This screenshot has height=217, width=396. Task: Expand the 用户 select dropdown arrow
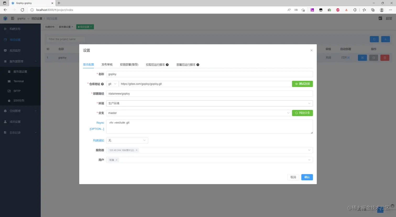click(309, 160)
